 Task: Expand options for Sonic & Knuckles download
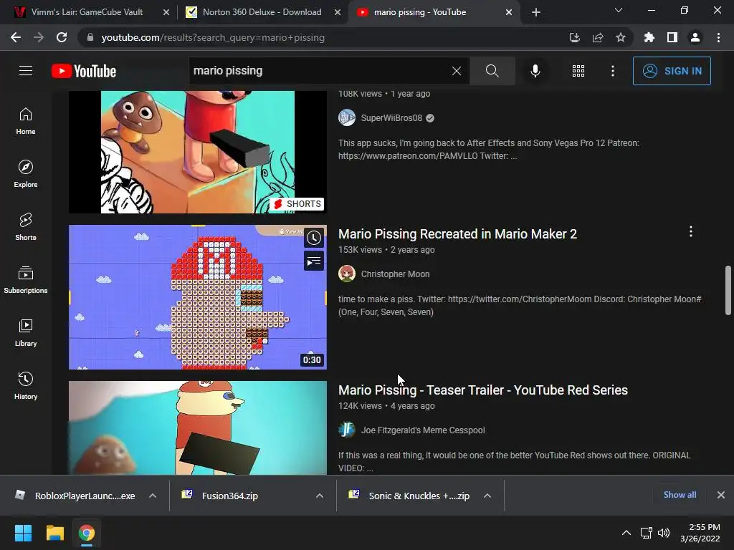click(487, 496)
